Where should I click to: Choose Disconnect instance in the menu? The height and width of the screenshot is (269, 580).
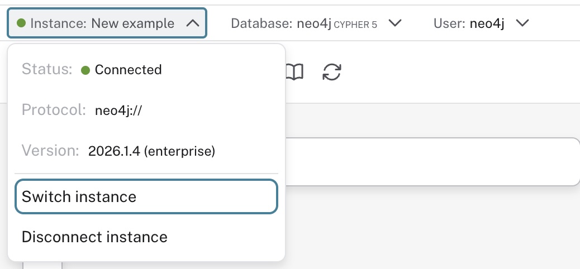point(94,237)
